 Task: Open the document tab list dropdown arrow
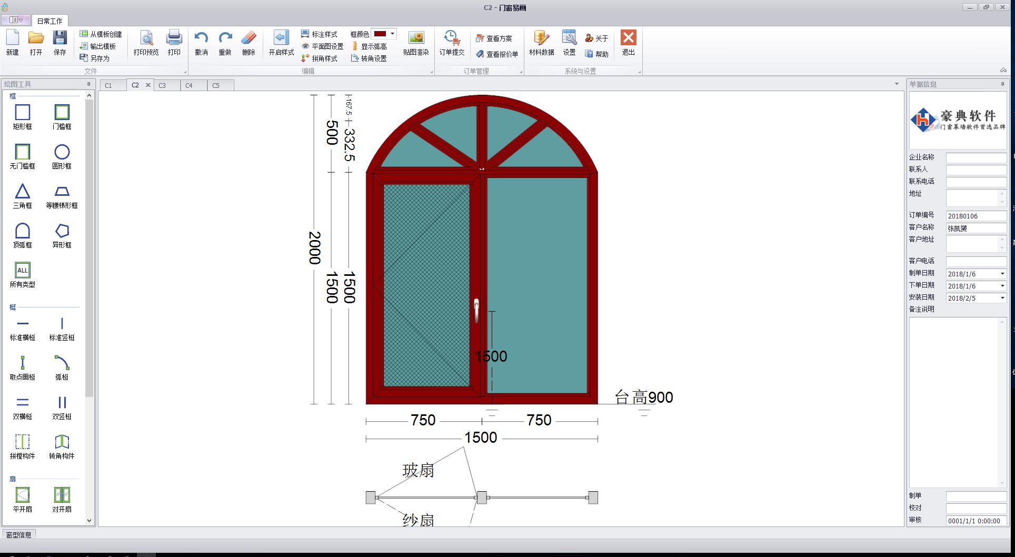[x=897, y=84]
